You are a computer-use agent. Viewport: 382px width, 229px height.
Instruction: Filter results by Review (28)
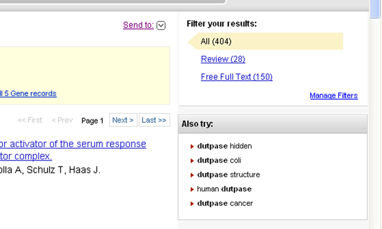[223, 59]
